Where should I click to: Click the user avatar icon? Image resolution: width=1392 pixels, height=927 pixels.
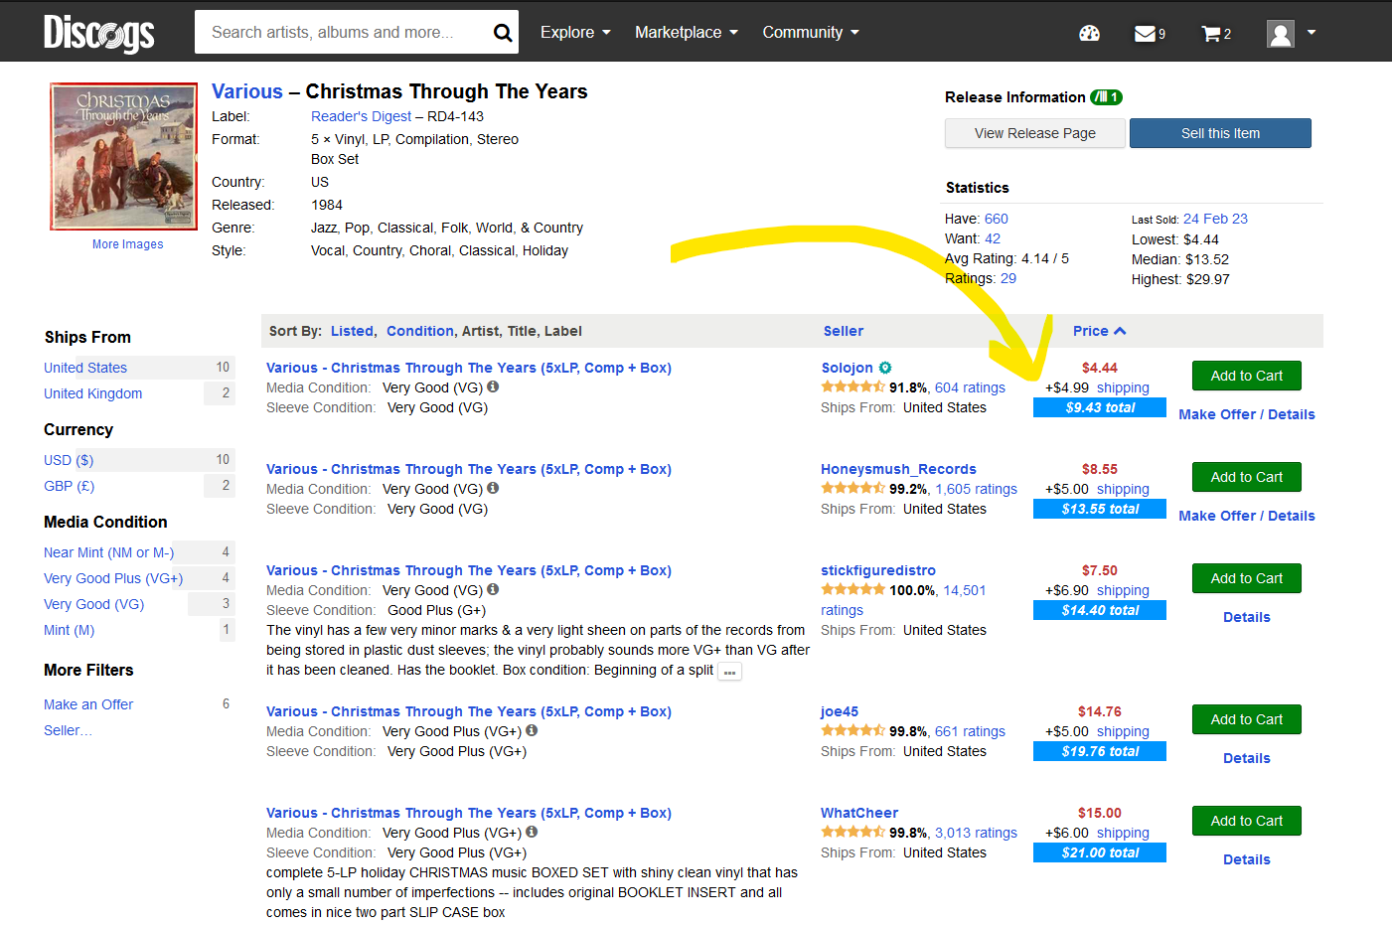click(x=1281, y=33)
